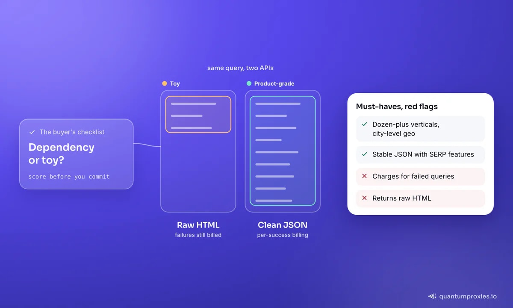This screenshot has width=513, height=308.
Task: Click the Product-grade label
Action: coord(274,83)
